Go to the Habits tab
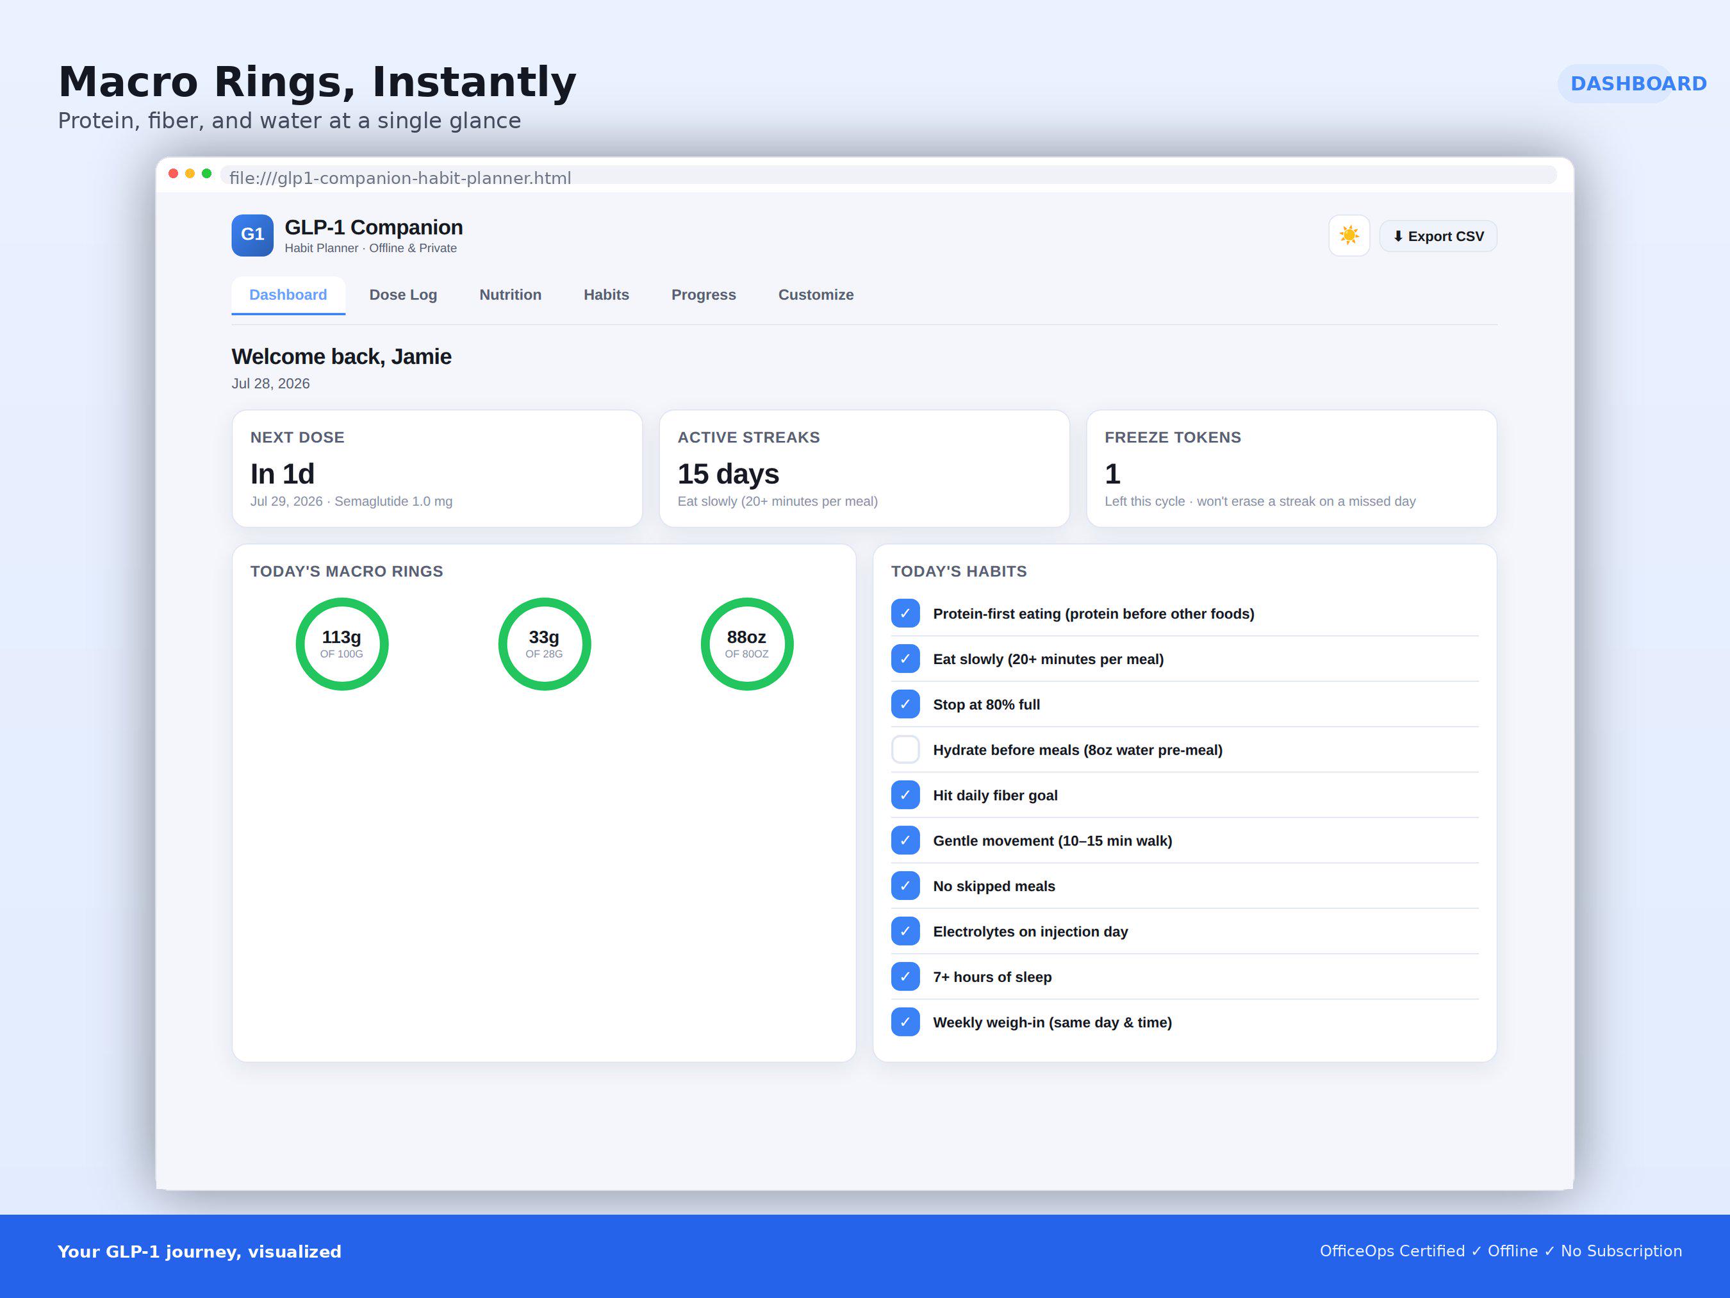 (606, 295)
